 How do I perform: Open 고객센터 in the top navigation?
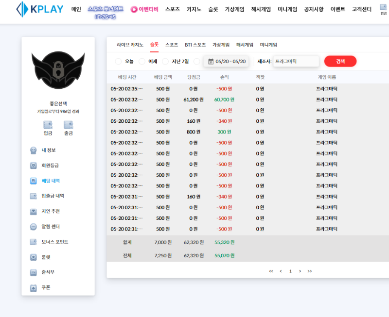click(x=362, y=9)
